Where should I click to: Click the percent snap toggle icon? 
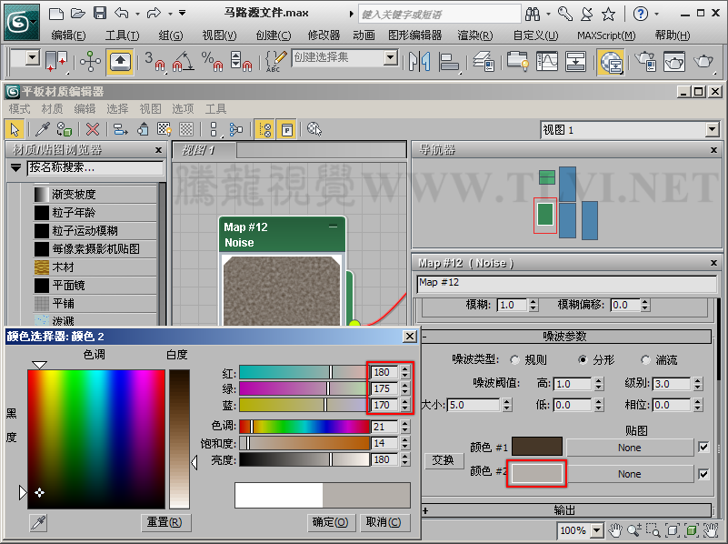tap(212, 61)
